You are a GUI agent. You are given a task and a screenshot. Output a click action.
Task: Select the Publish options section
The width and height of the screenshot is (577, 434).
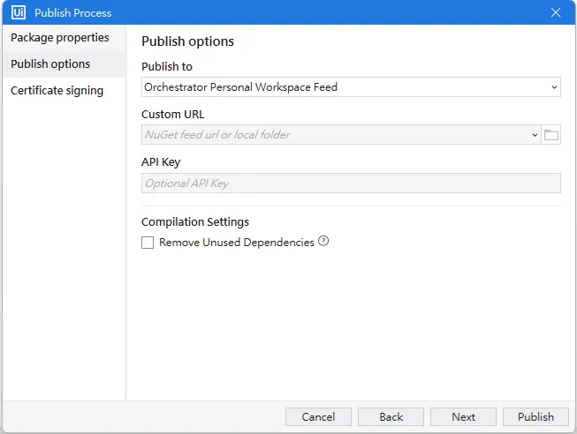point(50,64)
